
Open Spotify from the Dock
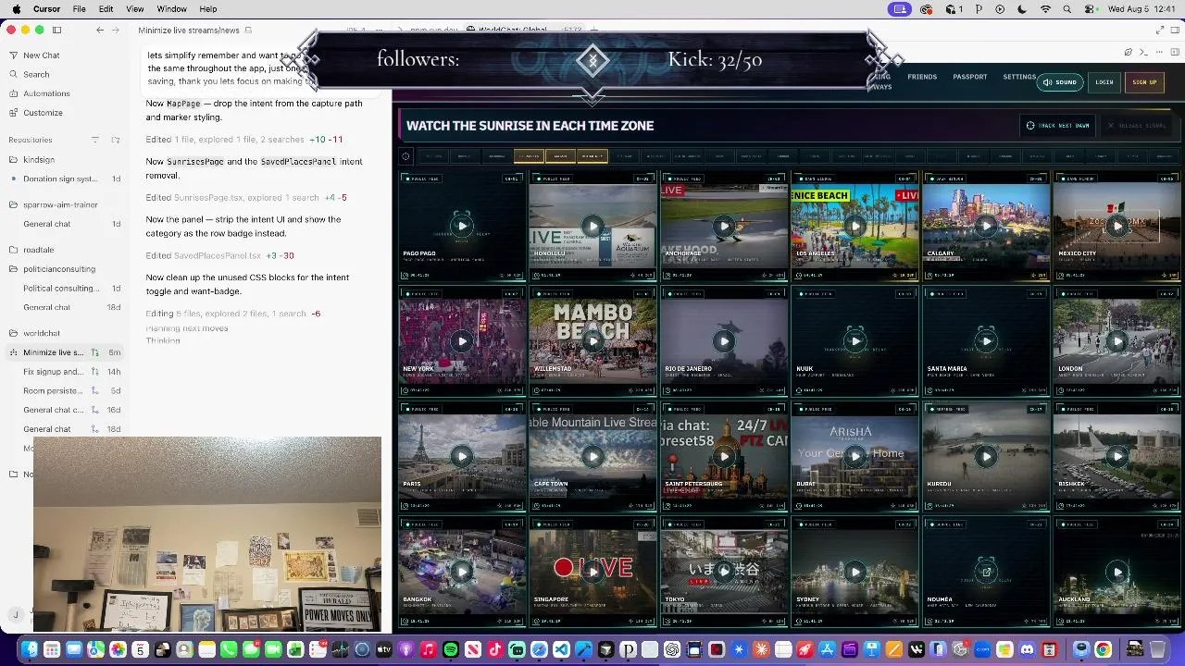point(451,649)
